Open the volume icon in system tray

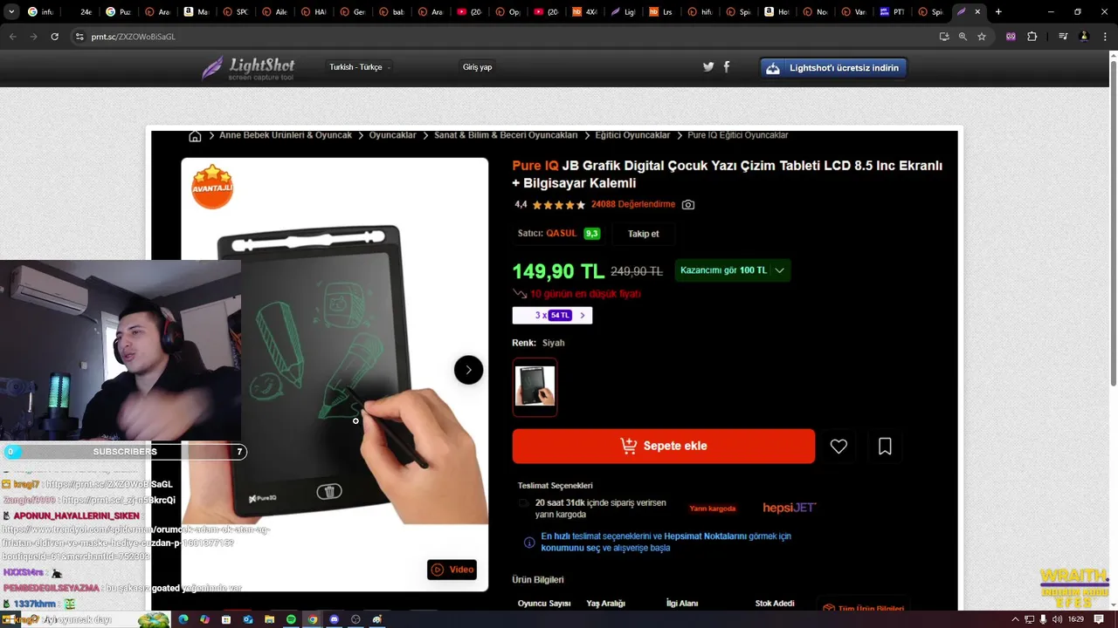1058,619
